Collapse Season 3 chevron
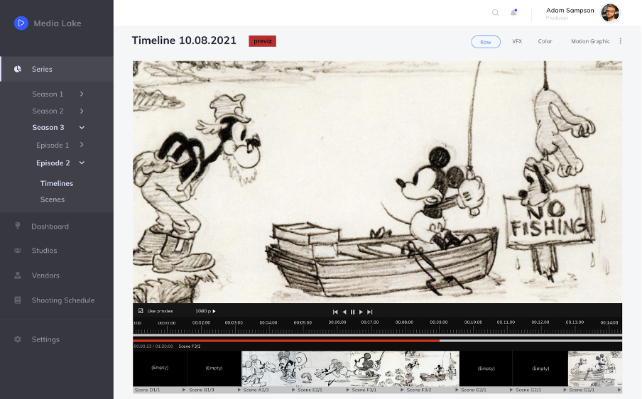Screen dimensions: 642x399 82,127
